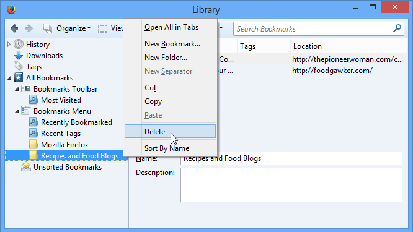
Task: Click the Recently Bookmarked query icon
Action: point(33,122)
